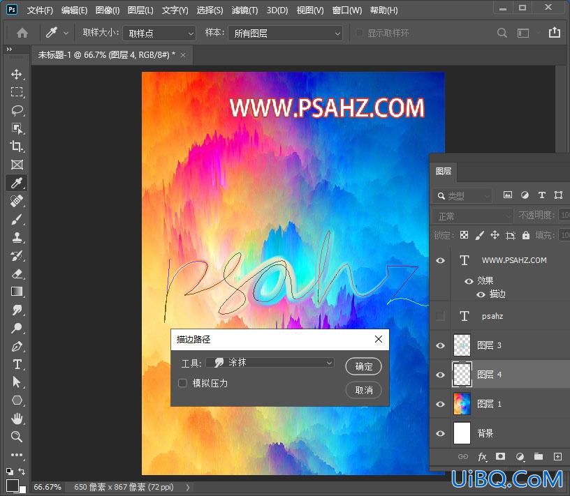Open the 图像(I) menu

(108, 10)
